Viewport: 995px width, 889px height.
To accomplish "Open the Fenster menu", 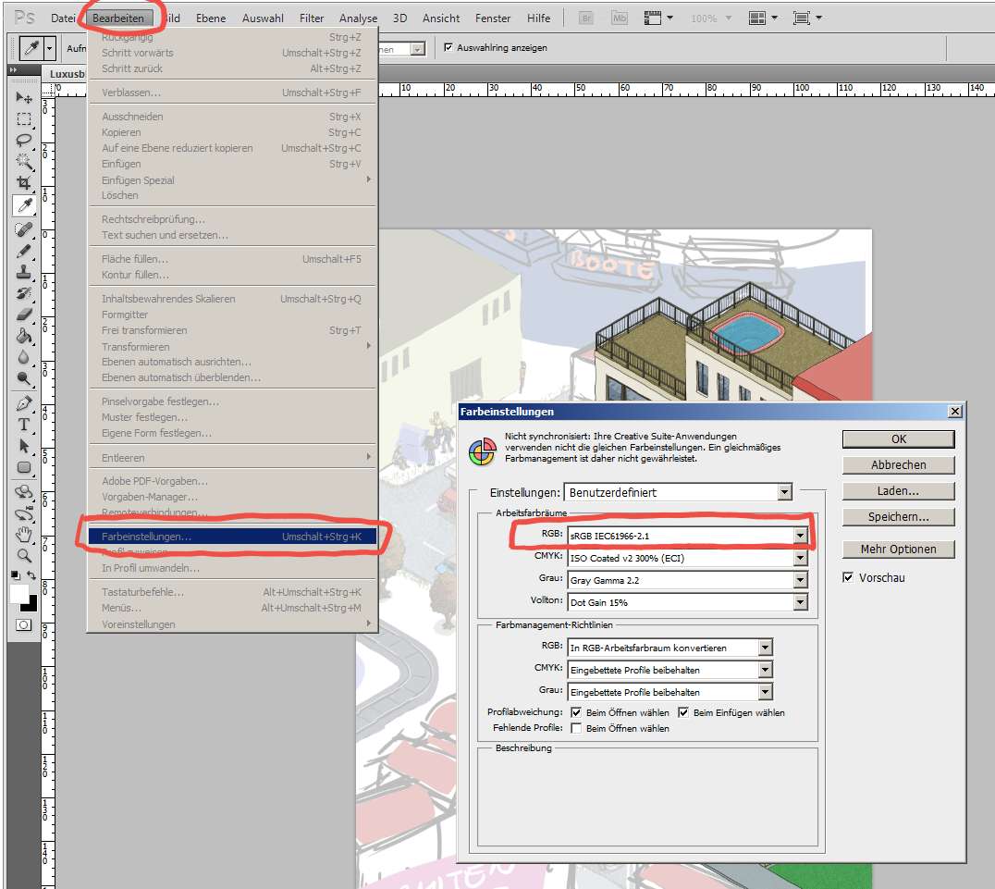I will [493, 19].
